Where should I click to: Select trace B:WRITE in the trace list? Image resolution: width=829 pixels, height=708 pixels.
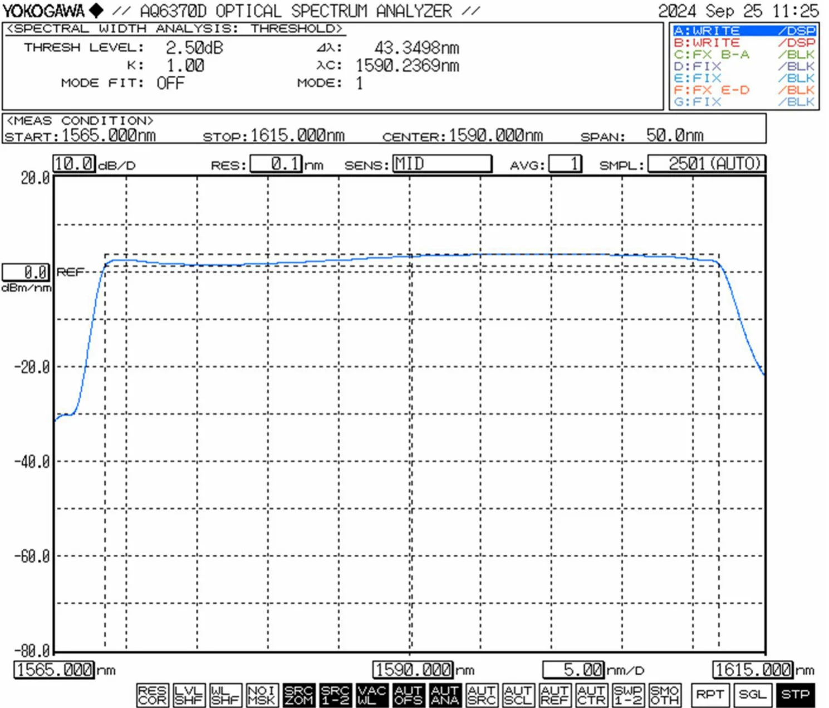[x=718, y=42]
